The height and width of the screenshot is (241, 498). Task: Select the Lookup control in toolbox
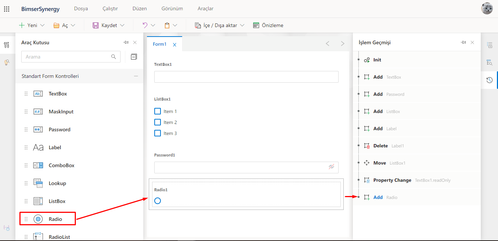pos(57,183)
